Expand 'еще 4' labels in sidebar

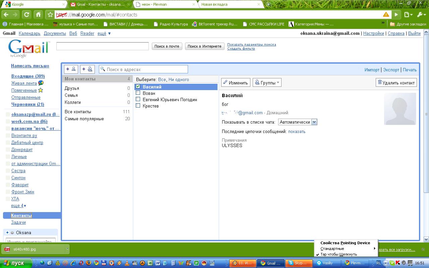pos(18,206)
